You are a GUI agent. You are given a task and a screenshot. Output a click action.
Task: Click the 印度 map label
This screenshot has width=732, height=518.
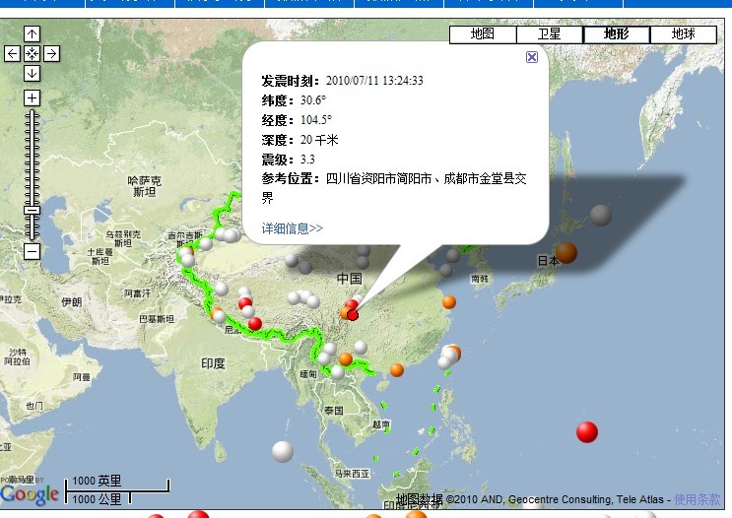(214, 363)
